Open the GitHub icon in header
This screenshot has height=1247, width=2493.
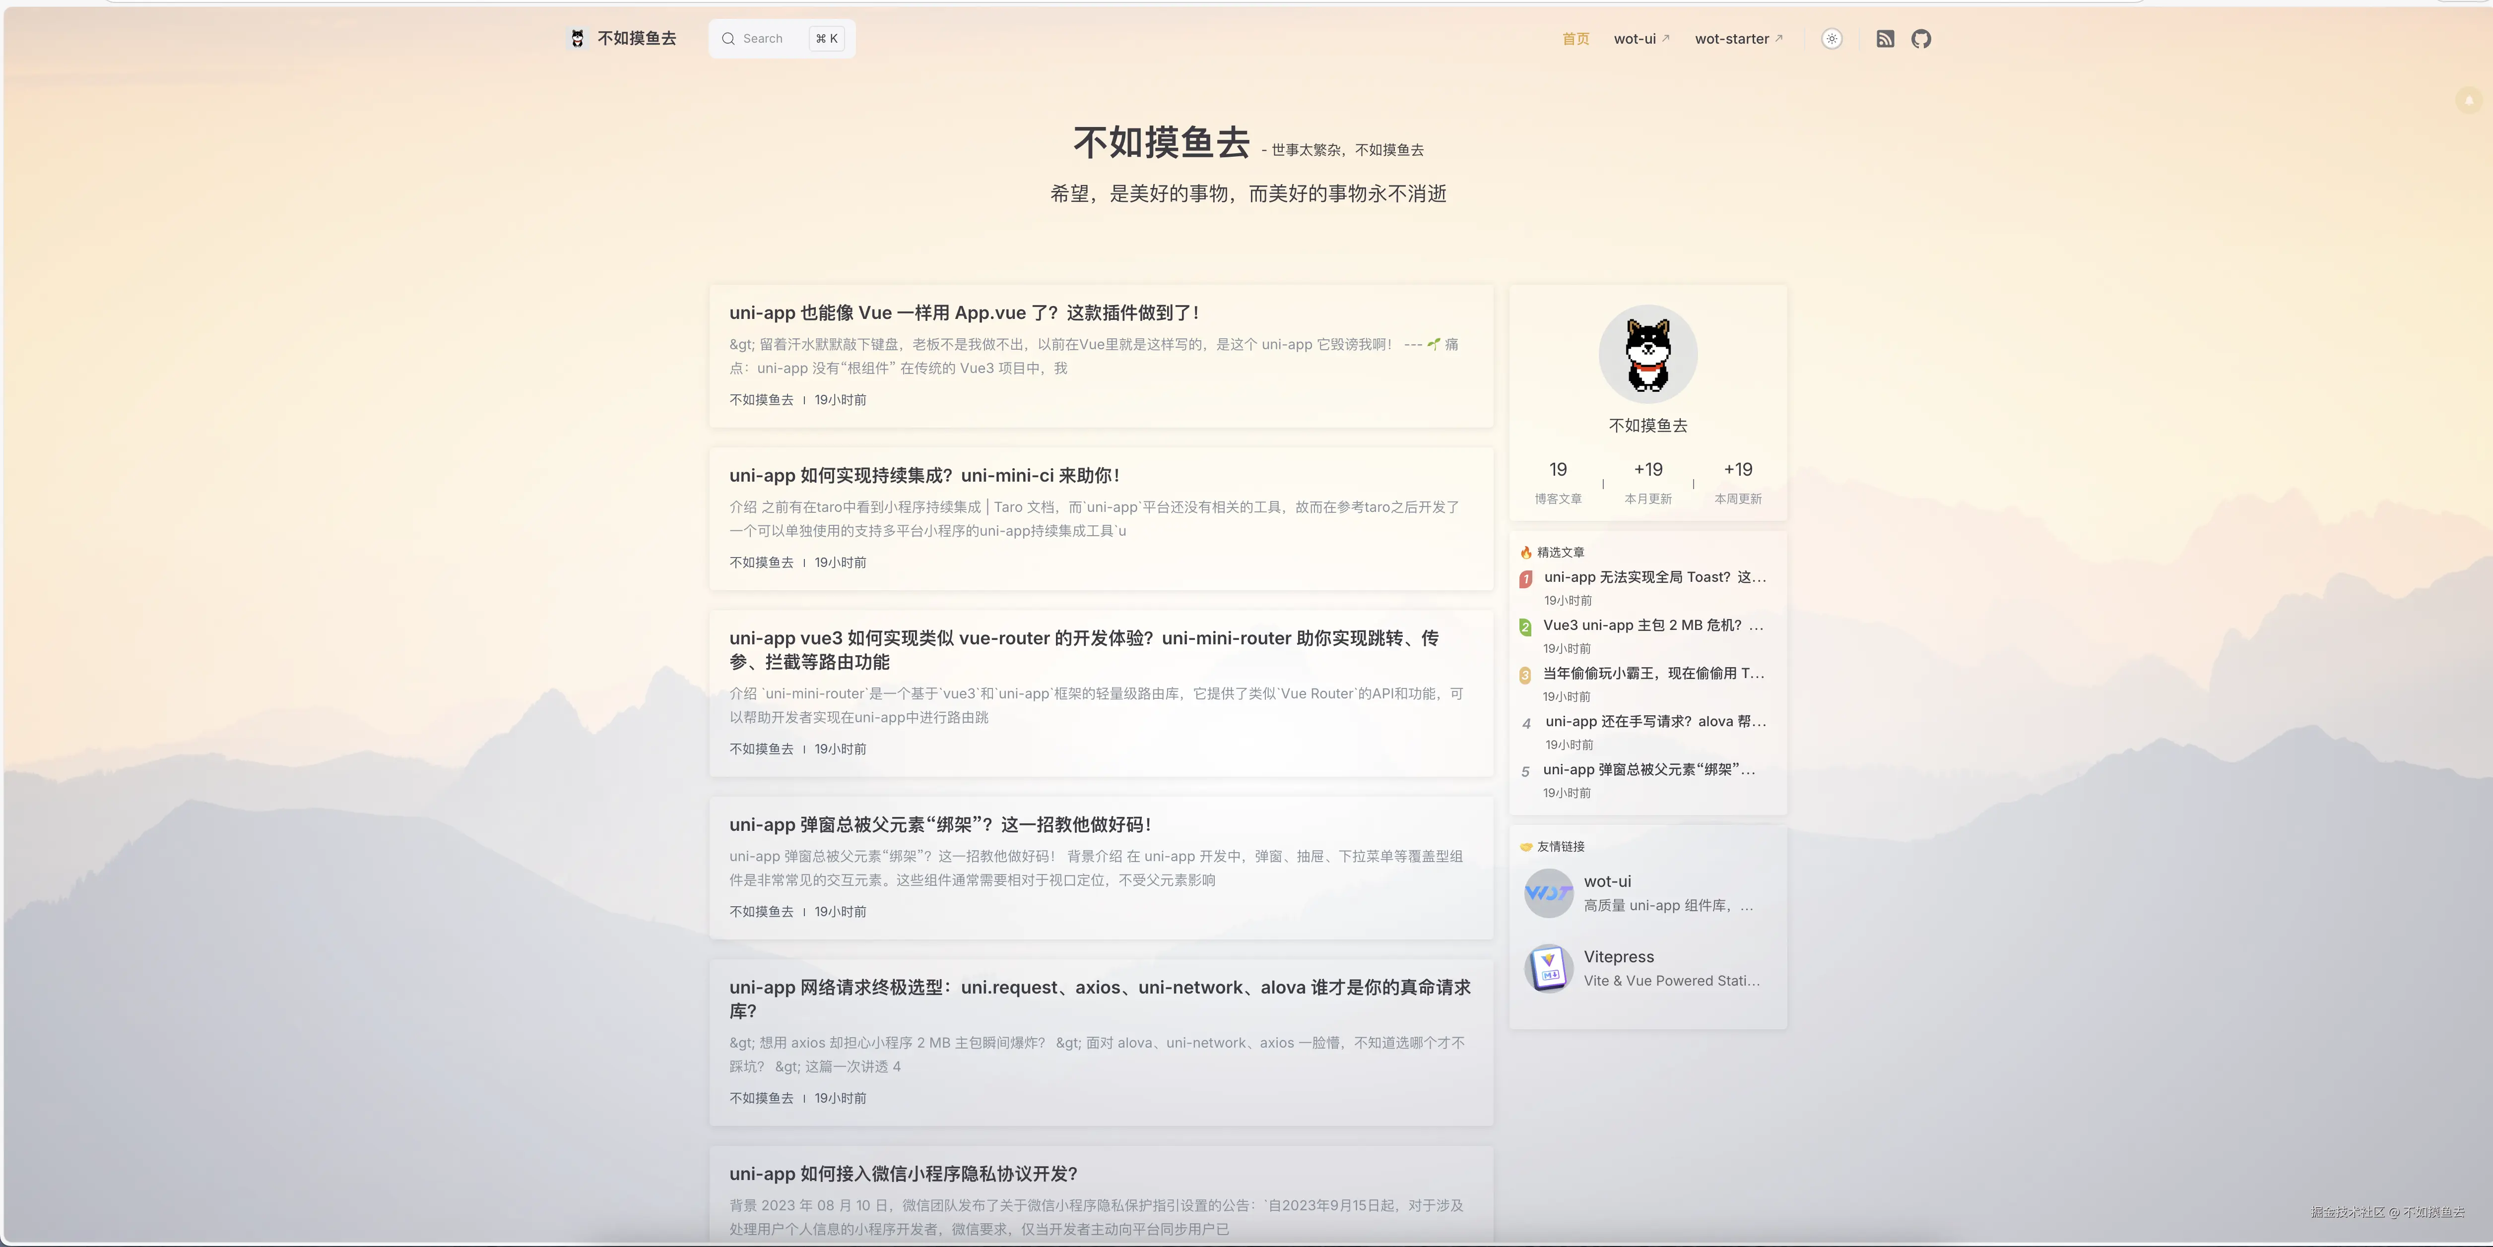click(x=1921, y=39)
